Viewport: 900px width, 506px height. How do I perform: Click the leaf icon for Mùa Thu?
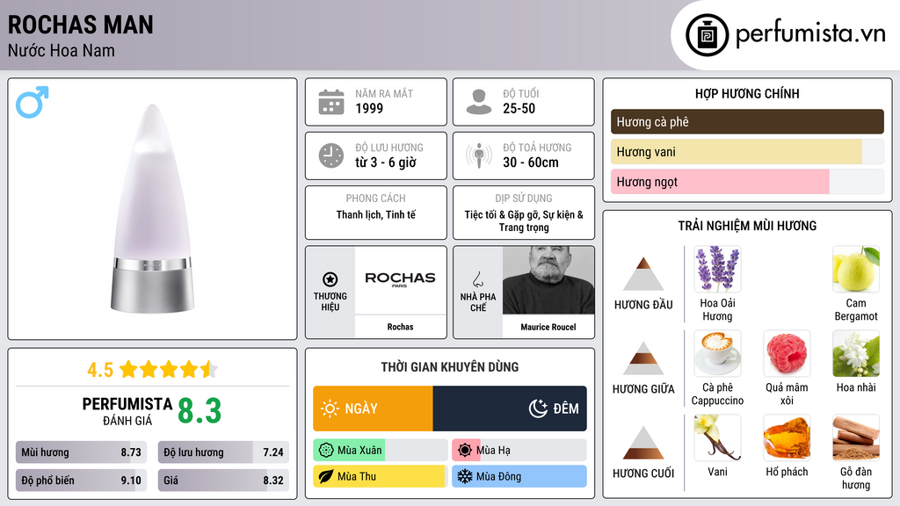(x=325, y=476)
